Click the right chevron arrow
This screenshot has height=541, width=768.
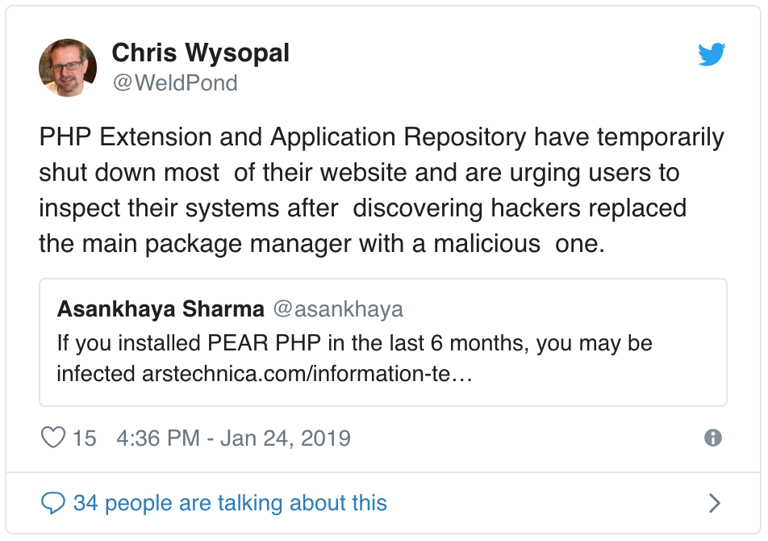click(x=714, y=504)
